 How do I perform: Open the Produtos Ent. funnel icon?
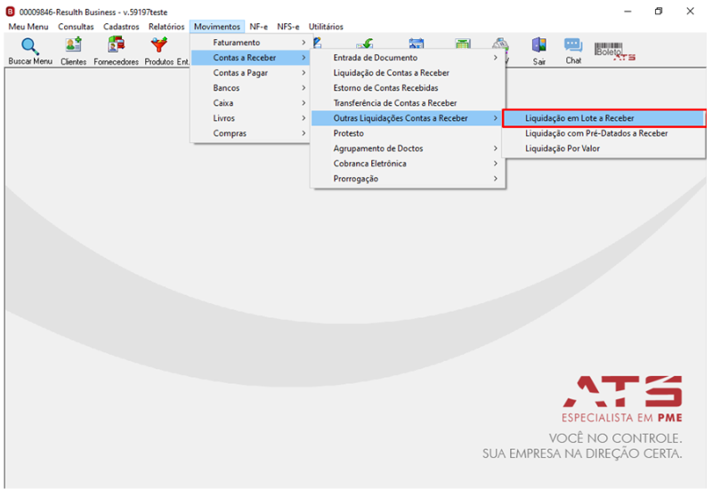(x=159, y=45)
